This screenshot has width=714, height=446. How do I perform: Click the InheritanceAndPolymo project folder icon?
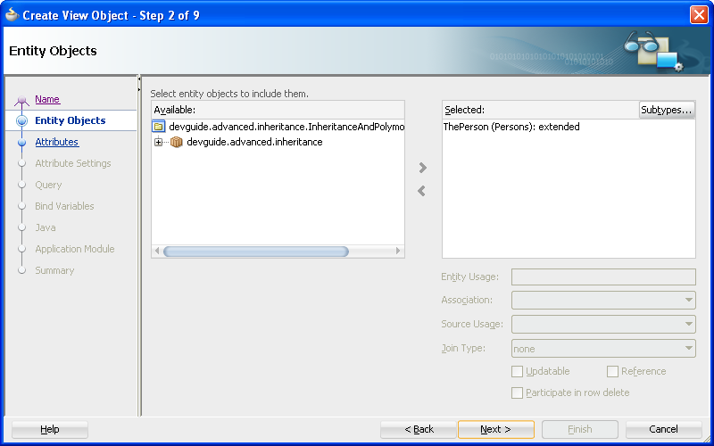pyautogui.click(x=159, y=127)
